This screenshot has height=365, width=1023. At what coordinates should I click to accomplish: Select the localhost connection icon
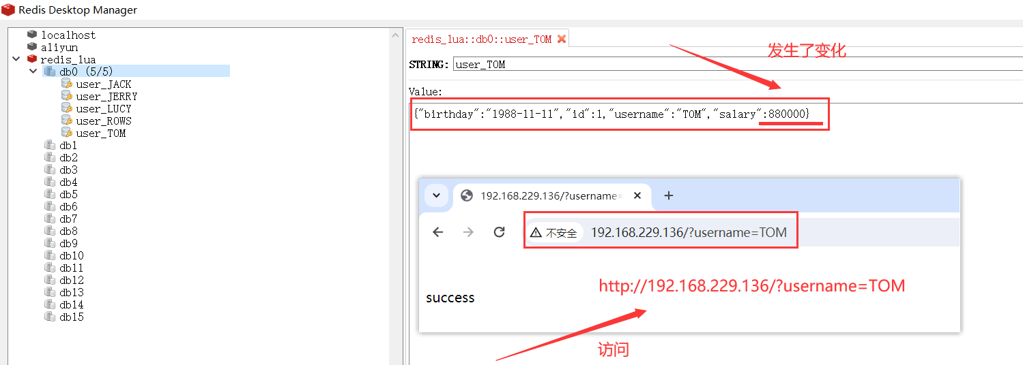[x=32, y=35]
